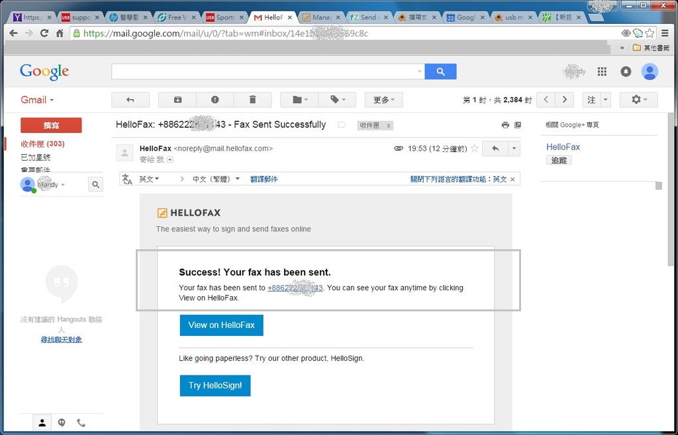The width and height of the screenshot is (678, 435).
Task: Click the Try HelloSign! button
Action: pos(215,385)
